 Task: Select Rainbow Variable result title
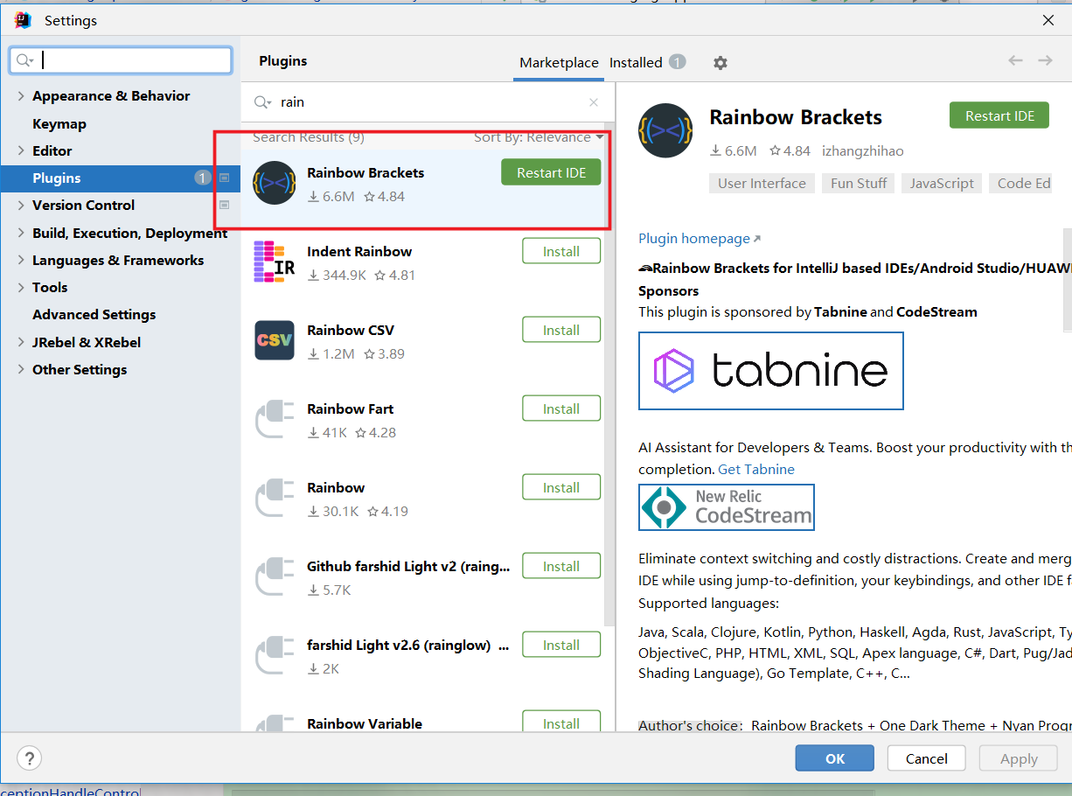click(365, 723)
